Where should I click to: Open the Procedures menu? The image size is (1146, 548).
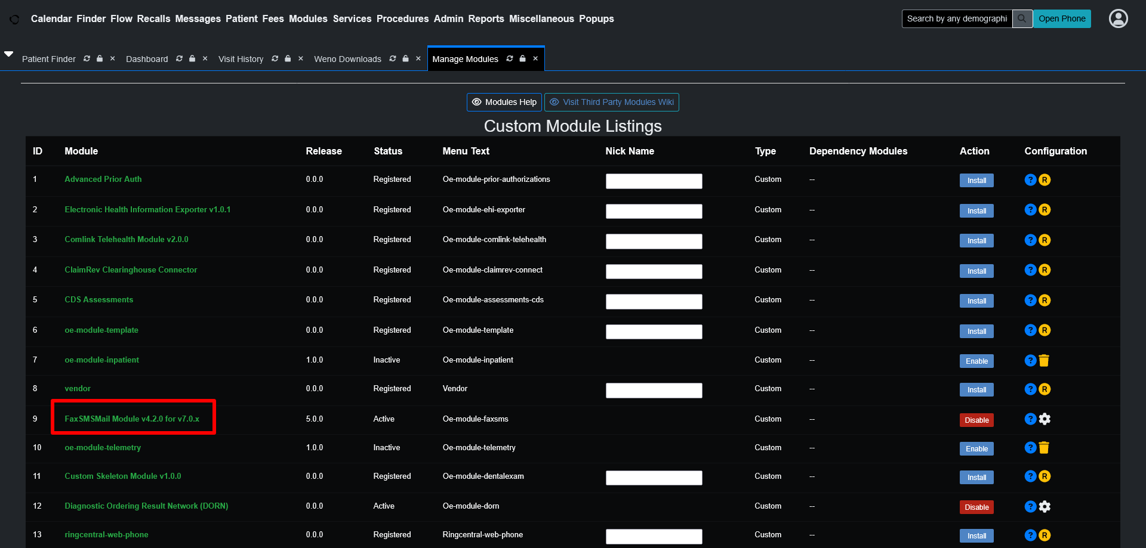[402, 18]
